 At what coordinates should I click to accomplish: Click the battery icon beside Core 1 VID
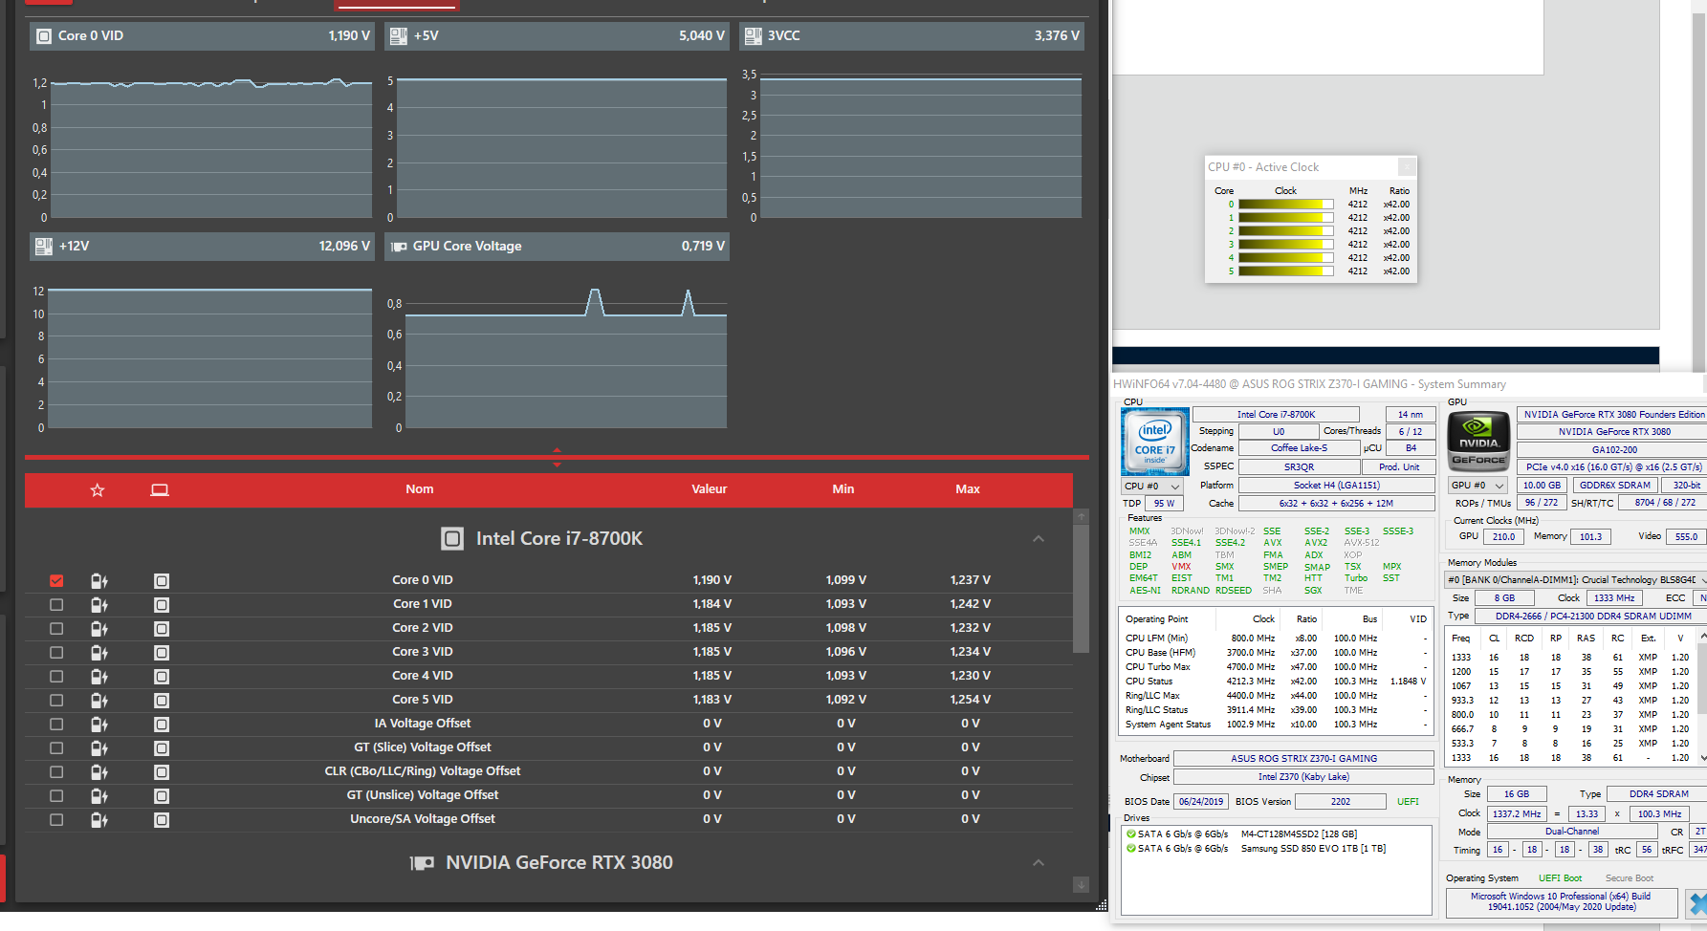coord(98,605)
